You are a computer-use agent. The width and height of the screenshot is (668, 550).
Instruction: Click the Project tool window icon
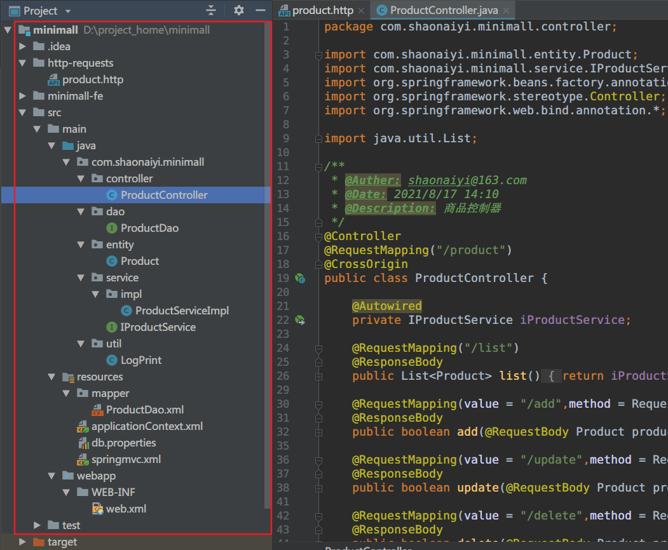click(x=15, y=11)
